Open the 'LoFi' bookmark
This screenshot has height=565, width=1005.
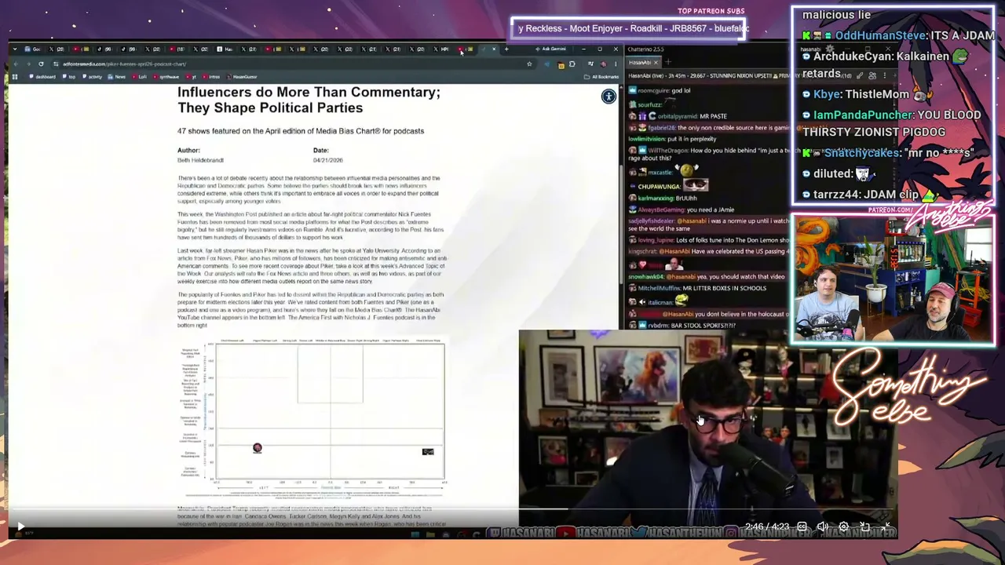pyautogui.click(x=141, y=77)
